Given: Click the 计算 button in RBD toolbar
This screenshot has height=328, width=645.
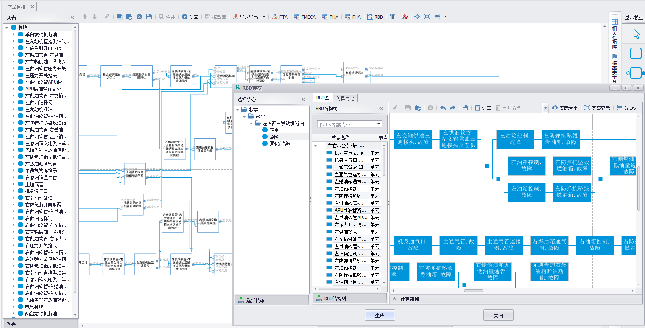Looking at the screenshot, I should point(483,108).
